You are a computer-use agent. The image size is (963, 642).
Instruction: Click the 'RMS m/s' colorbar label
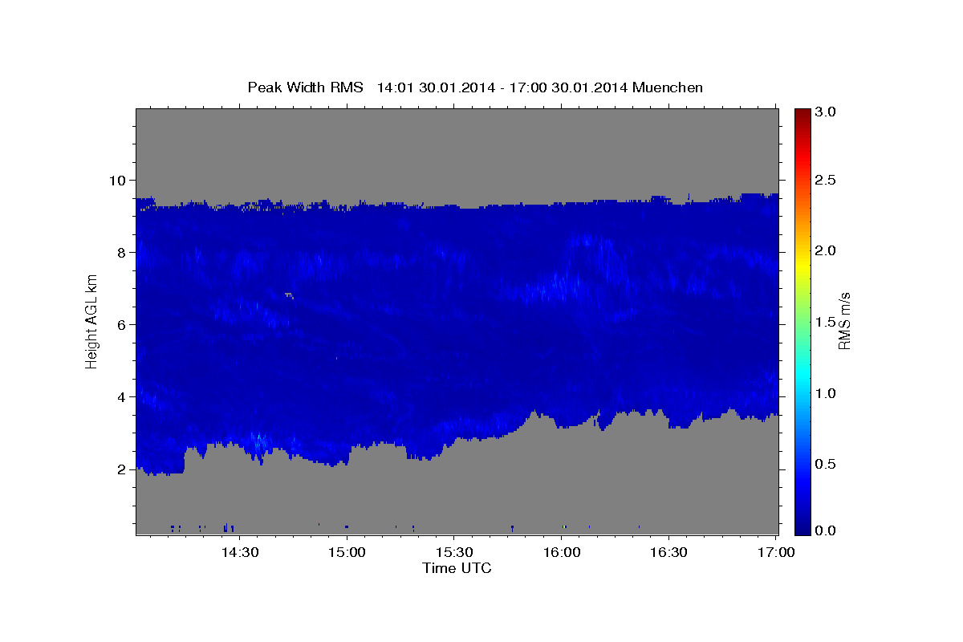pyautogui.click(x=843, y=321)
